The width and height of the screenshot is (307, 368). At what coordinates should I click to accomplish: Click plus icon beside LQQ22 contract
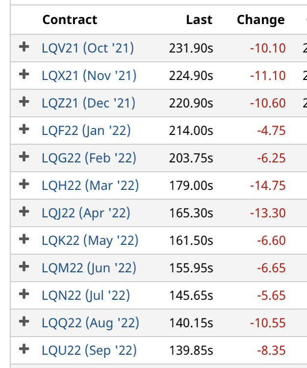coord(24,321)
